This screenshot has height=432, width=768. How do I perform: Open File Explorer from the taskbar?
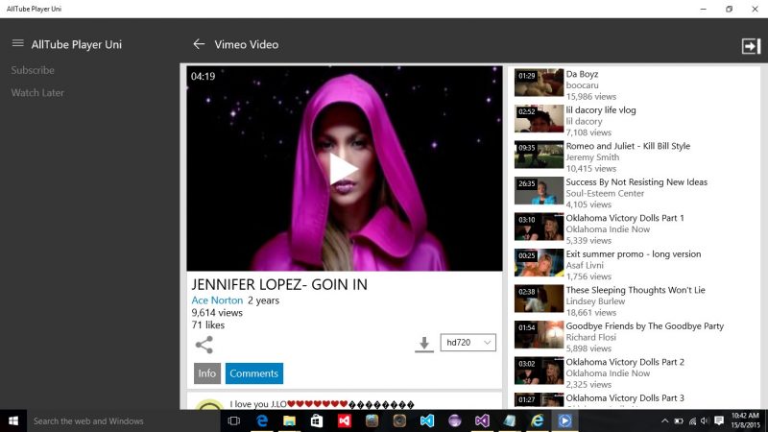click(290, 420)
